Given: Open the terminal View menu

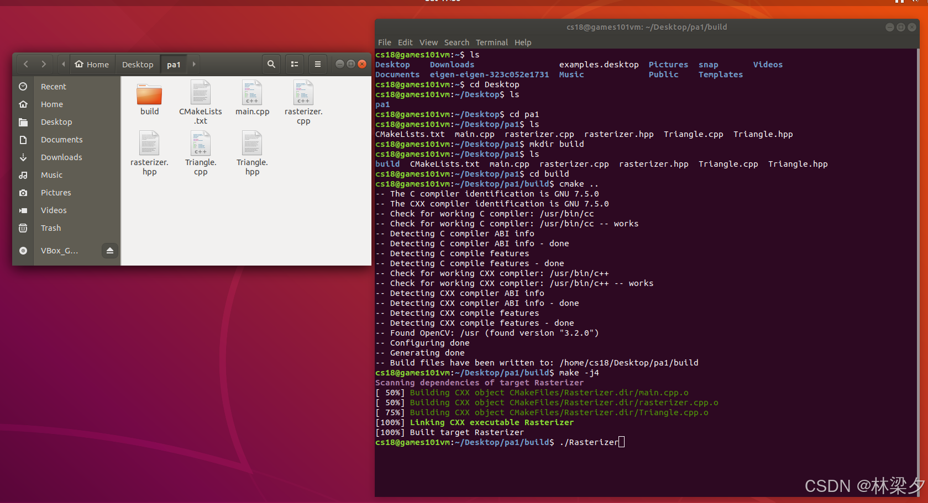Looking at the screenshot, I should coord(428,43).
